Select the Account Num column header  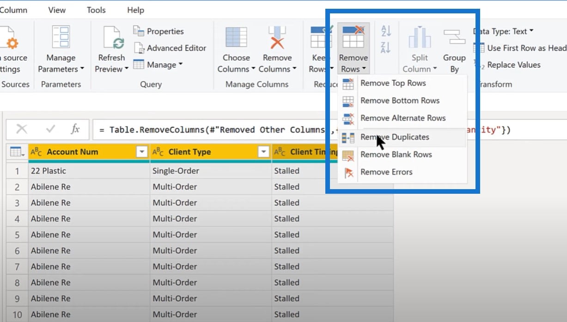tap(89, 152)
